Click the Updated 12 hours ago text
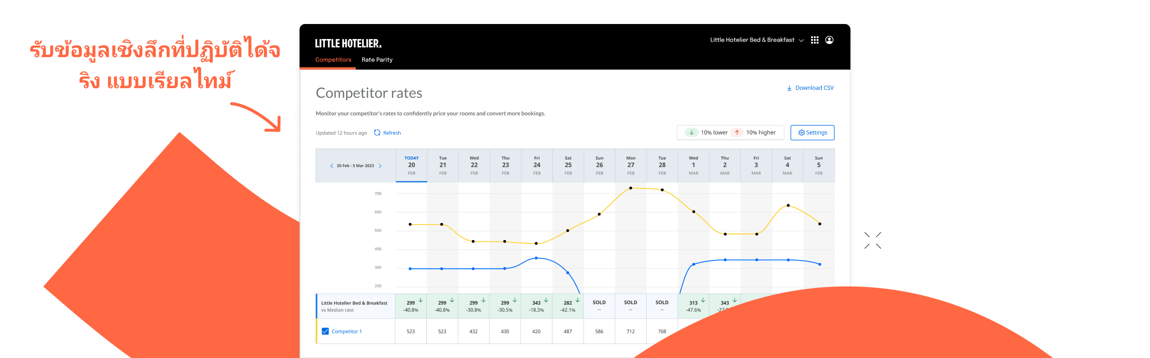This screenshot has width=1150, height=358. pyautogui.click(x=341, y=133)
